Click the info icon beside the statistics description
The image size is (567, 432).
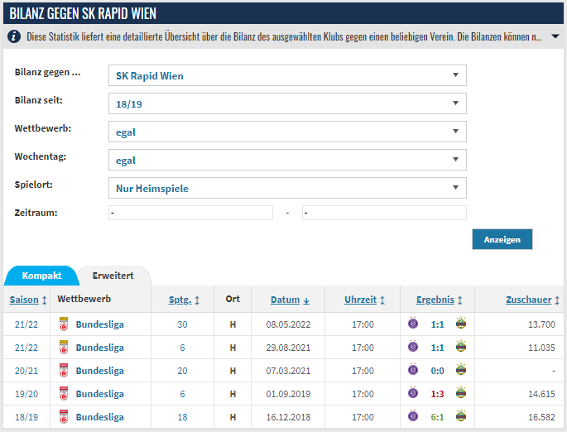[x=14, y=36]
